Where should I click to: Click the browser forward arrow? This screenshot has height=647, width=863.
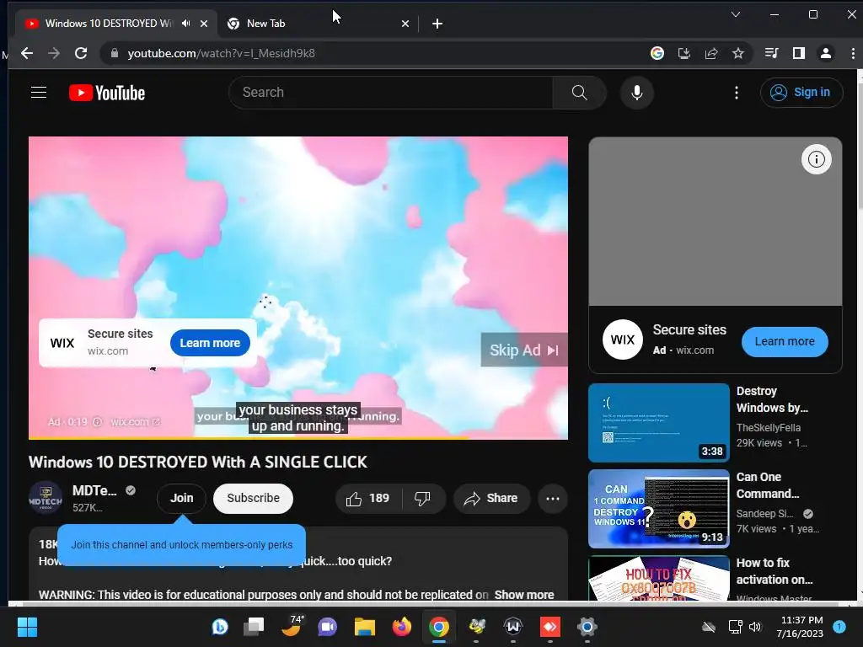[54, 53]
